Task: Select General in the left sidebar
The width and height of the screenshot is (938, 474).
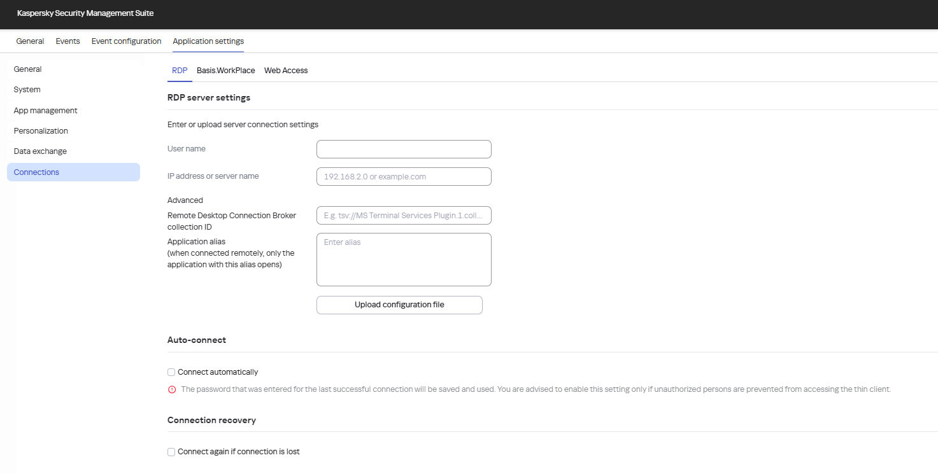Action: click(27, 69)
